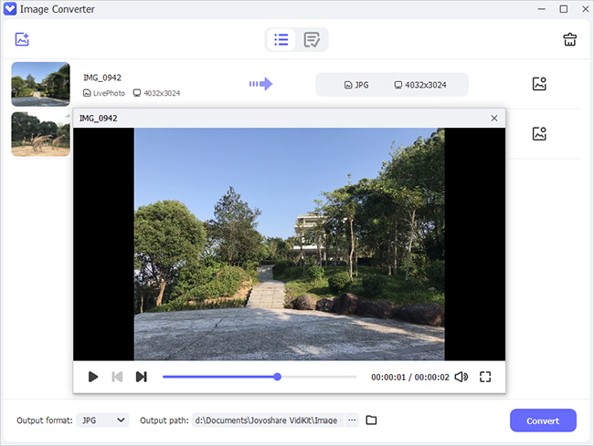The width and height of the screenshot is (594, 446).
Task: Open the output folder
Action: pos(371,420)
